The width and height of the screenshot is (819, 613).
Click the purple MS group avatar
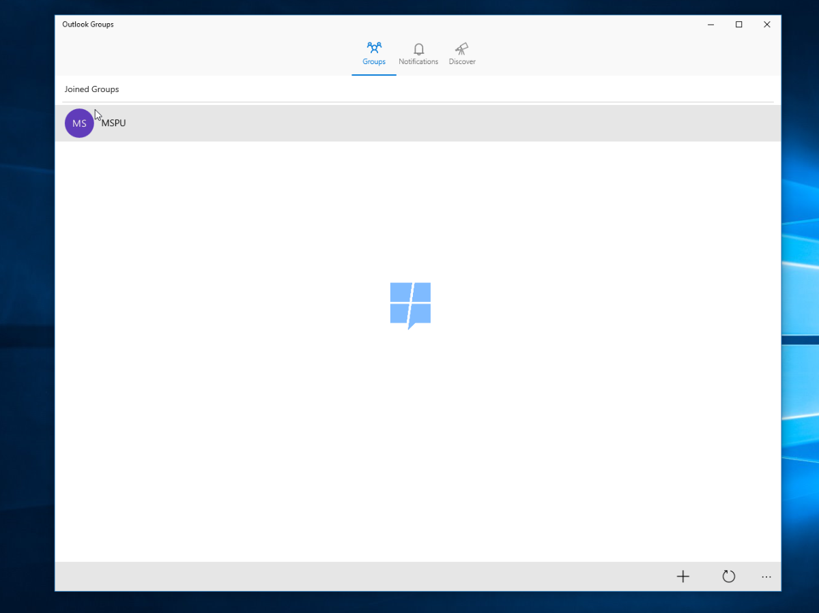tap(79, 123)
